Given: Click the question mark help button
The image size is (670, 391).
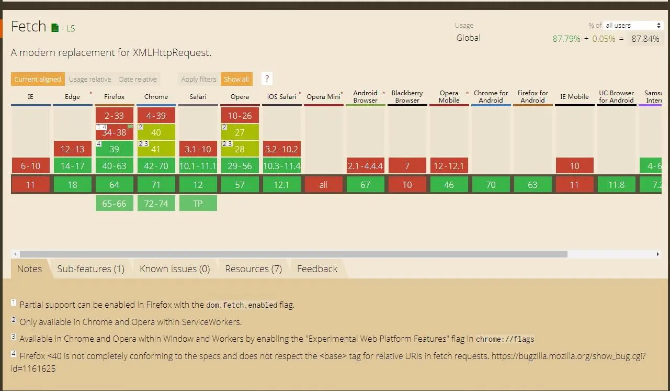Looking at the screenshot, I should click(x=267, y=79).
